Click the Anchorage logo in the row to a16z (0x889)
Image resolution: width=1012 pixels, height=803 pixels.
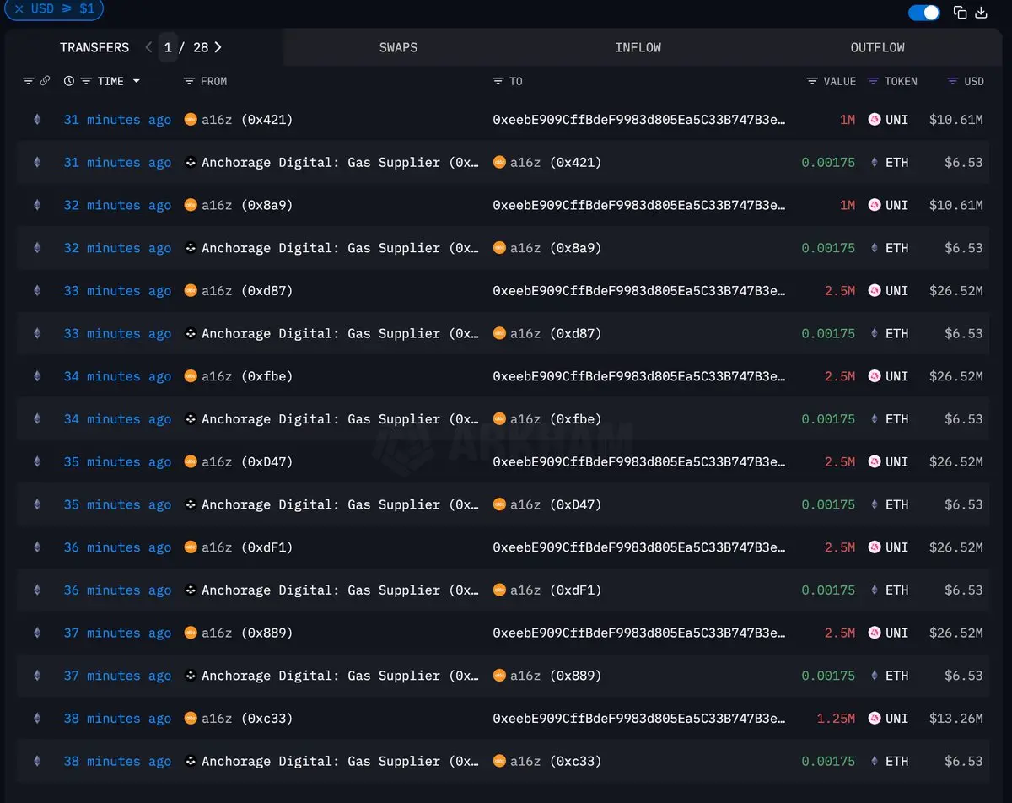pyautogui.click(x=191, y=676)
